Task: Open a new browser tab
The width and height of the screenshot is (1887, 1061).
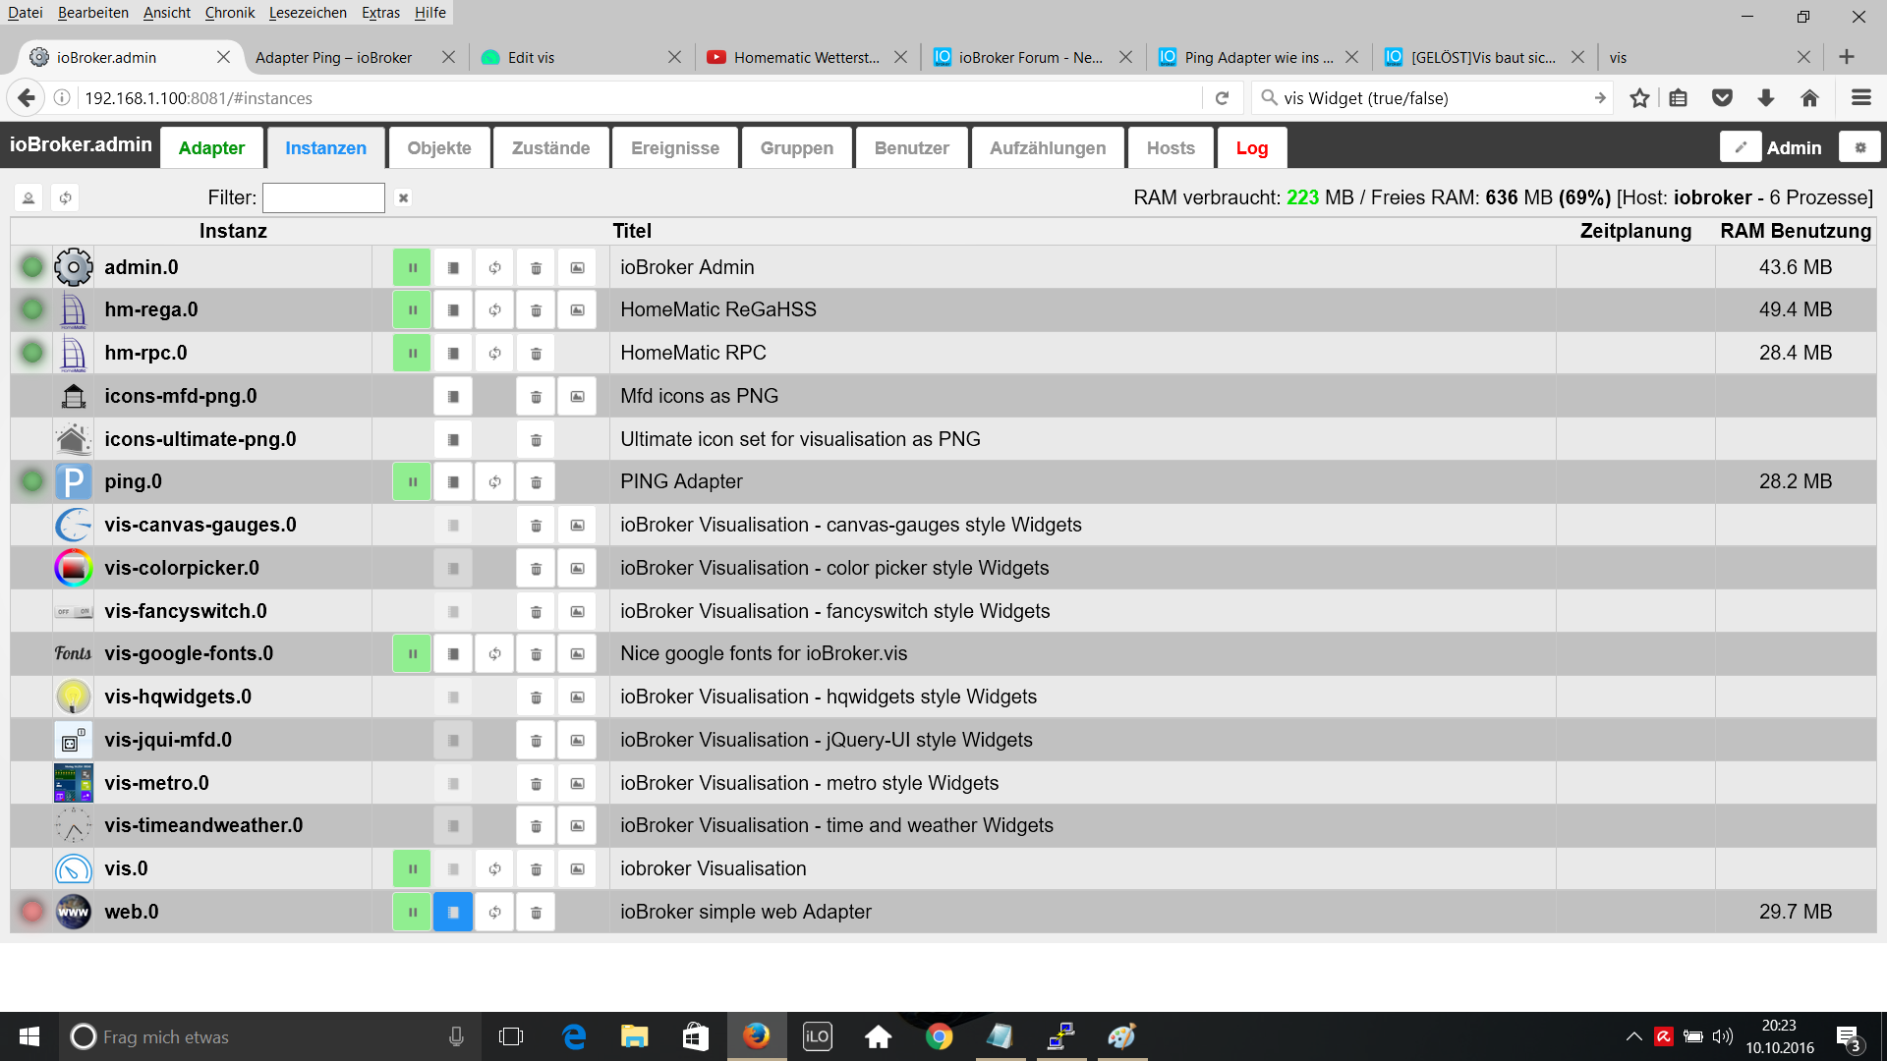Action: (x=1847, y=57)
